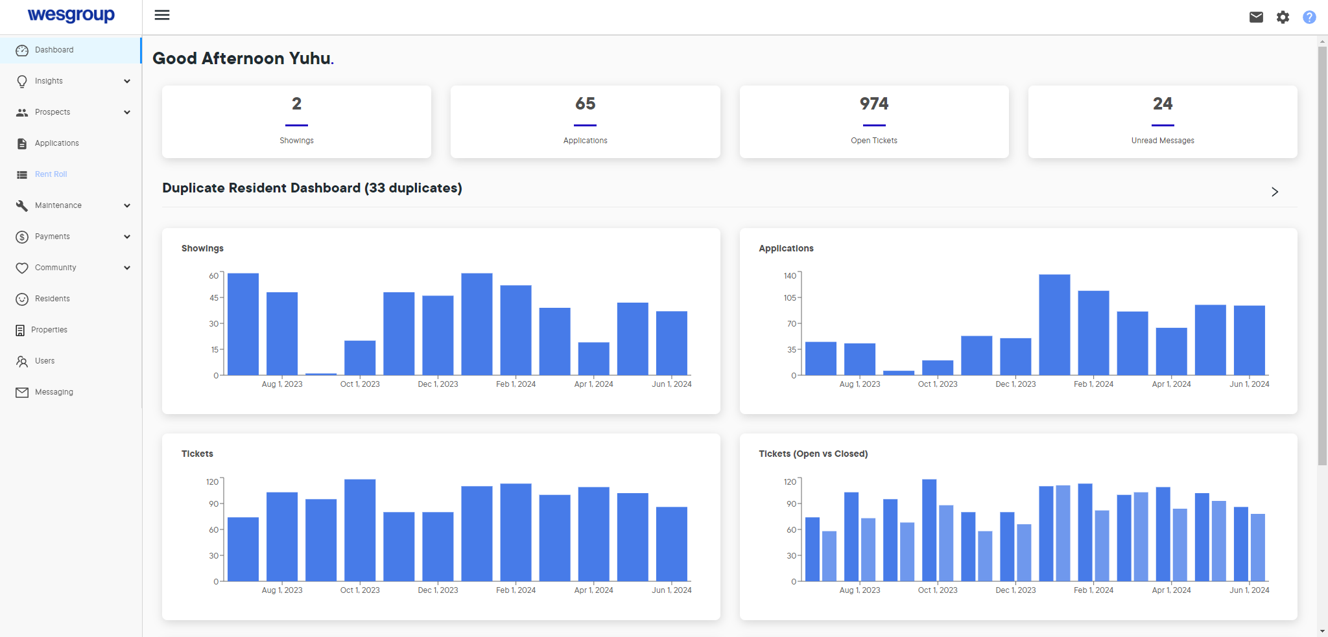
Task: Open the mail envelope icon in header
Action: 1256,17
